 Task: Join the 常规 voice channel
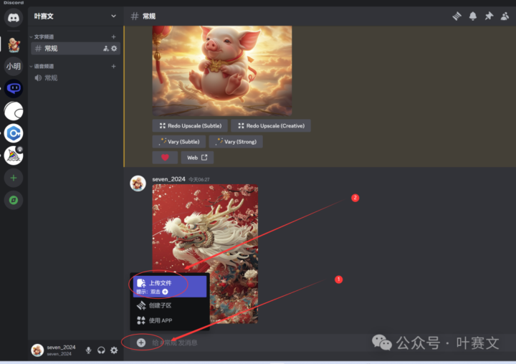click(x=75, y=78)
